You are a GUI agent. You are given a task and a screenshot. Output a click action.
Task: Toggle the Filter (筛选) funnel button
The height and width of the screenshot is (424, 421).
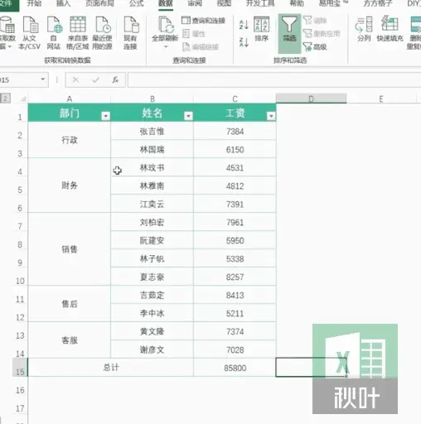289,33
